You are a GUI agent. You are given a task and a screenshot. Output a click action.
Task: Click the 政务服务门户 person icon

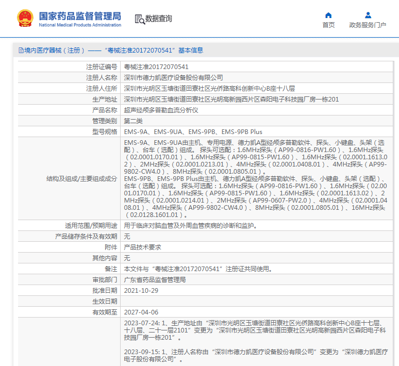368,15
